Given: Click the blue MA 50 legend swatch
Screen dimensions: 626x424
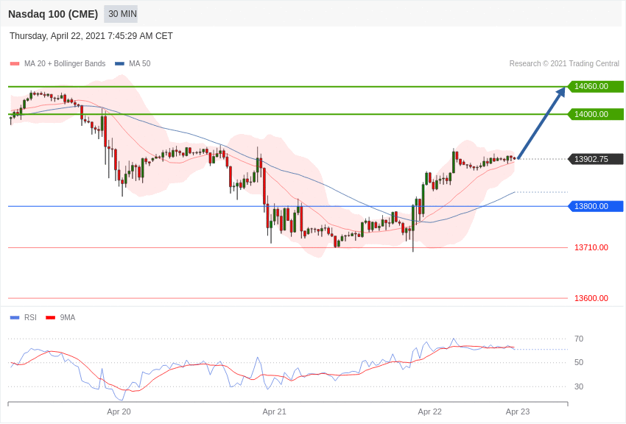Looking at the screenshot, I should [119, 64].
